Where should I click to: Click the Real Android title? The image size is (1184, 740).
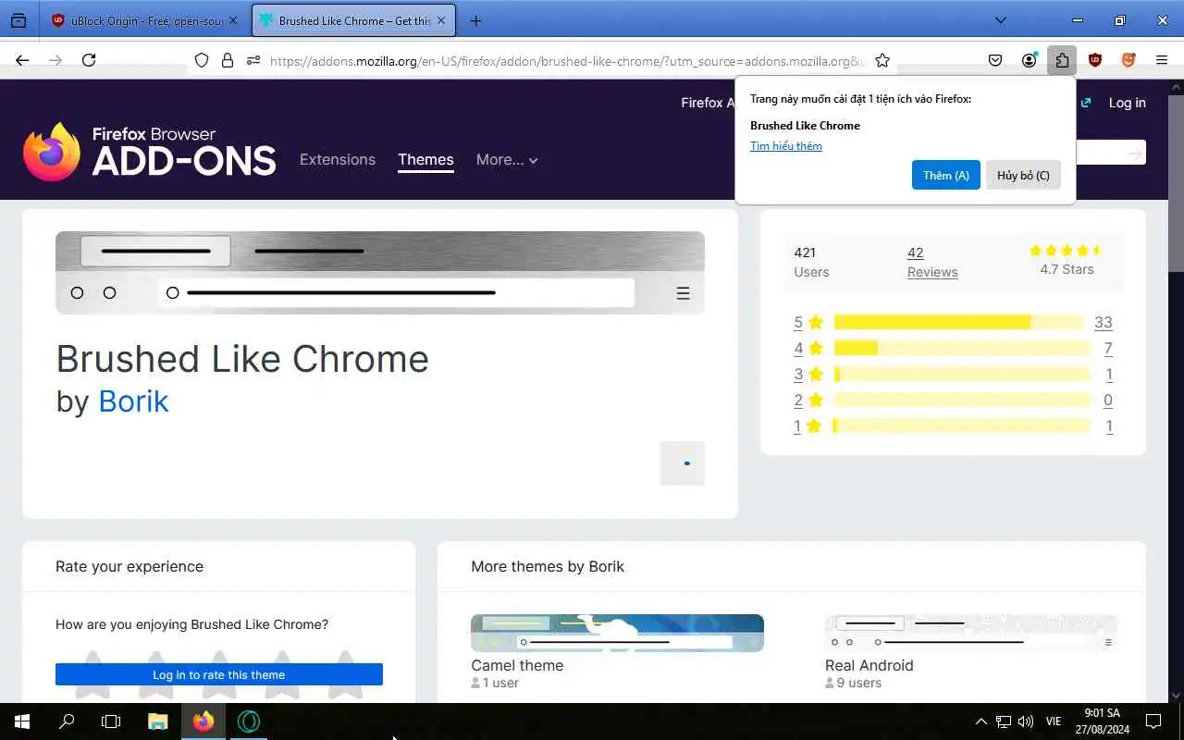pyautogui.click(x=869, y=665)
